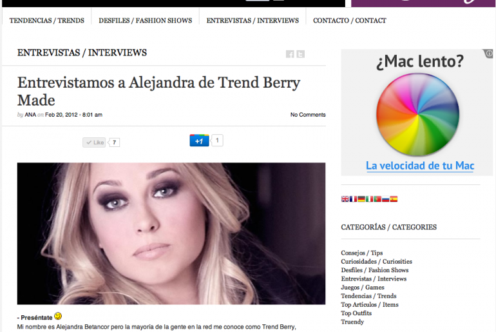Click the Google +1 button
496x332 pixels.
pyautogui.click(x=199, y=141)
